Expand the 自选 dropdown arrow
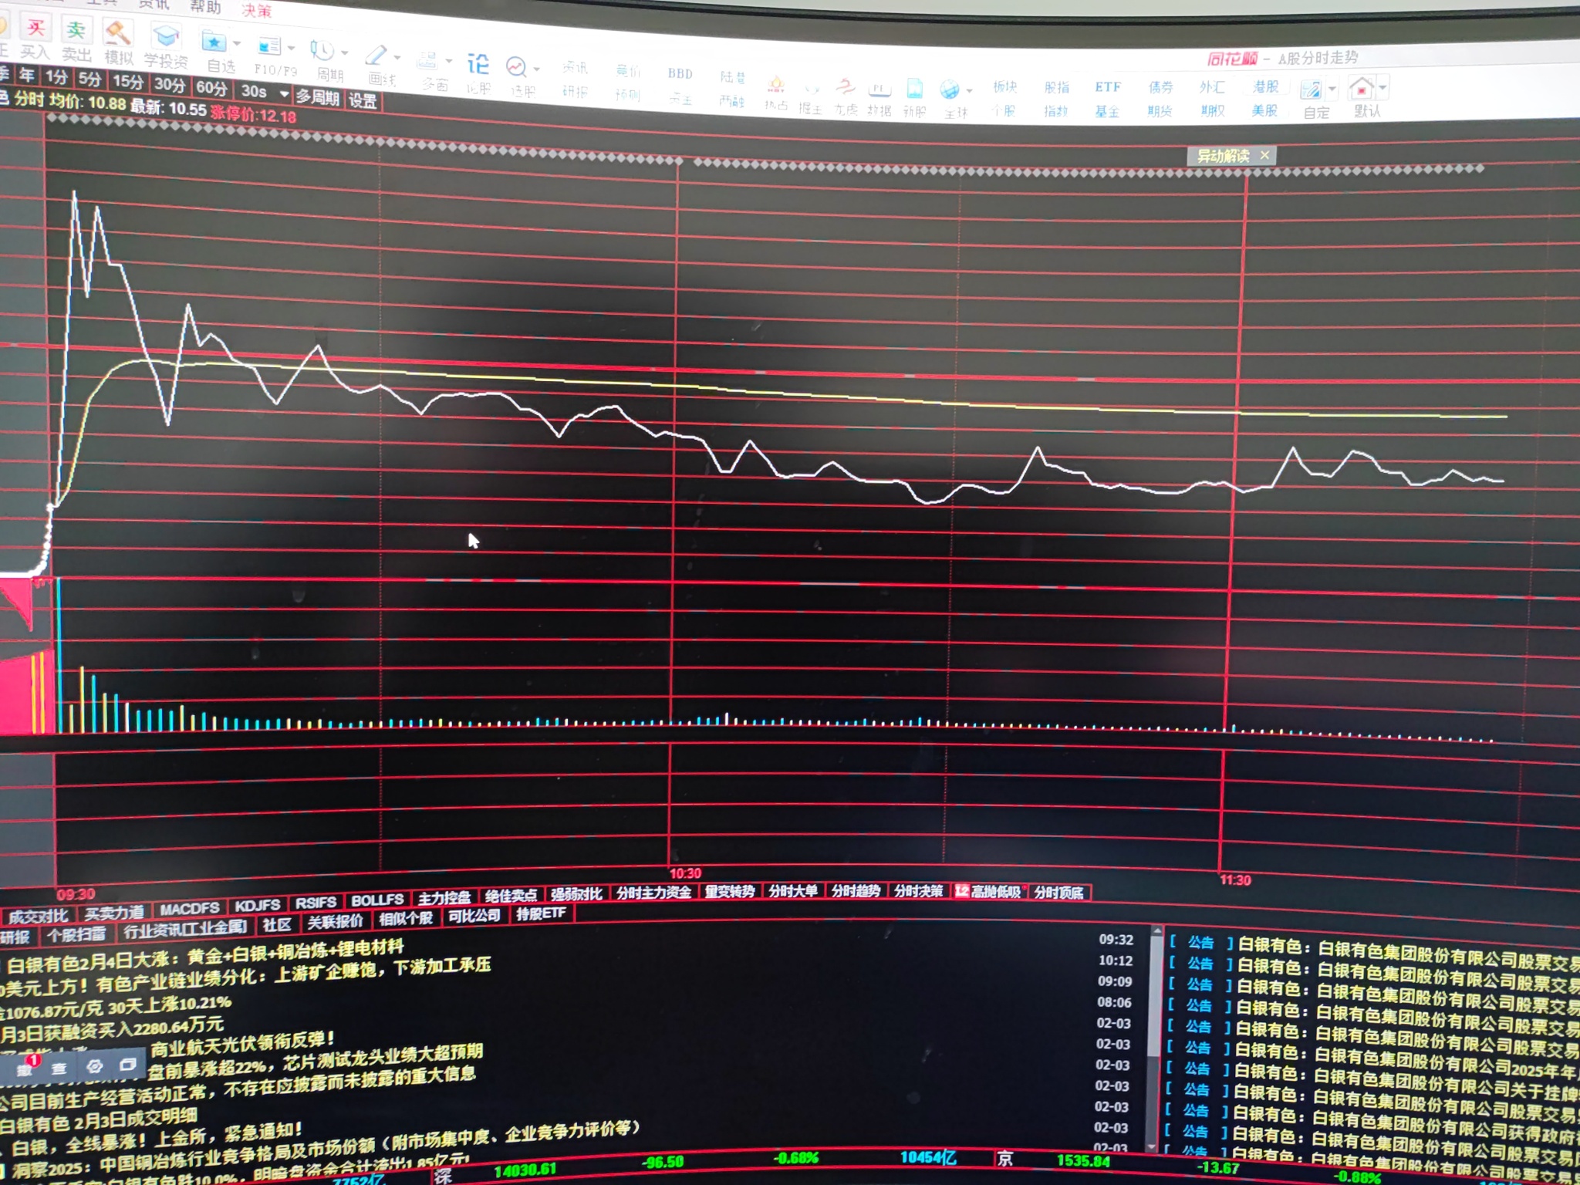Screen dimensions: 1580x1185 (237, 44)
